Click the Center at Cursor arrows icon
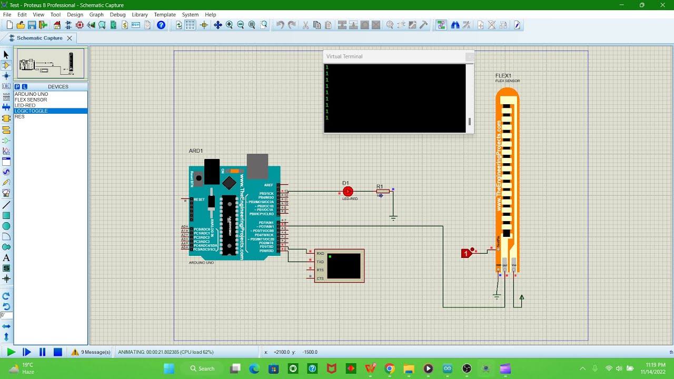Viewport: 674px width, 379px height. [x=217, y=25]
